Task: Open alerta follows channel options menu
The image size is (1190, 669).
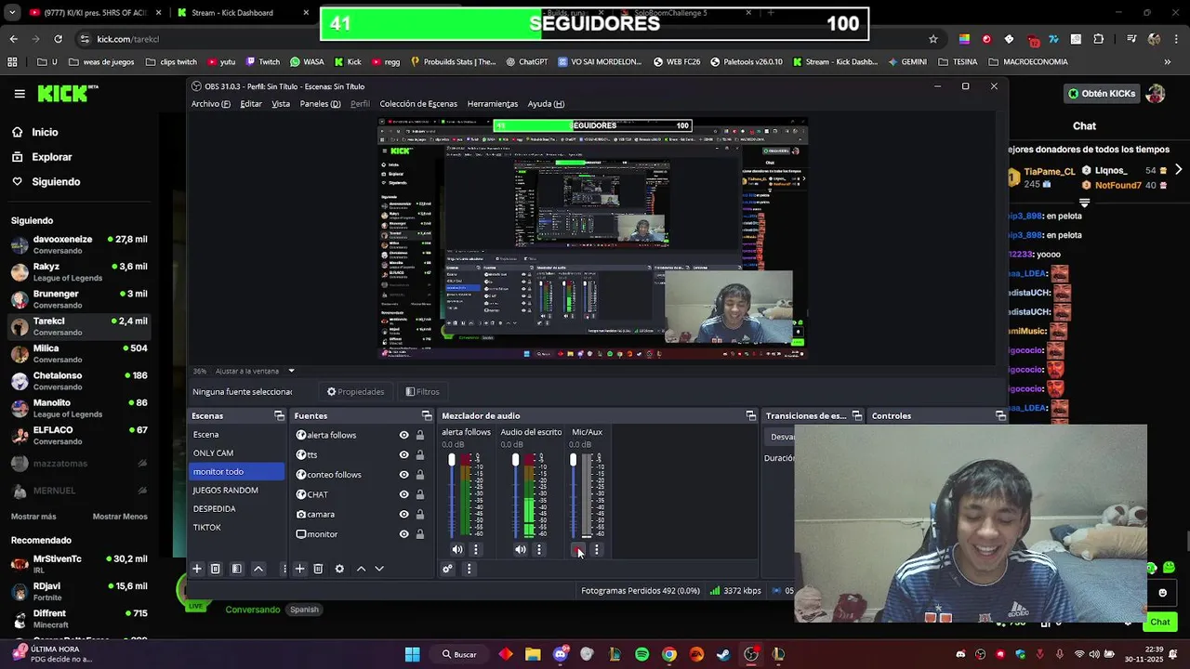Action: [x=475, y=549]
